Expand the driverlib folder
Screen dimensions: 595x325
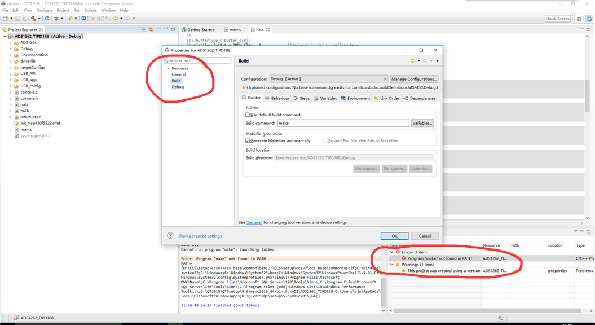pyautogui.click(x=10, y=61)
